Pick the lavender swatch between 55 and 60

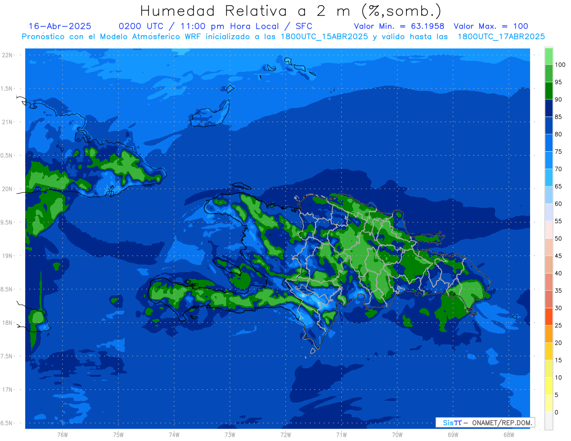click(549, 212)
